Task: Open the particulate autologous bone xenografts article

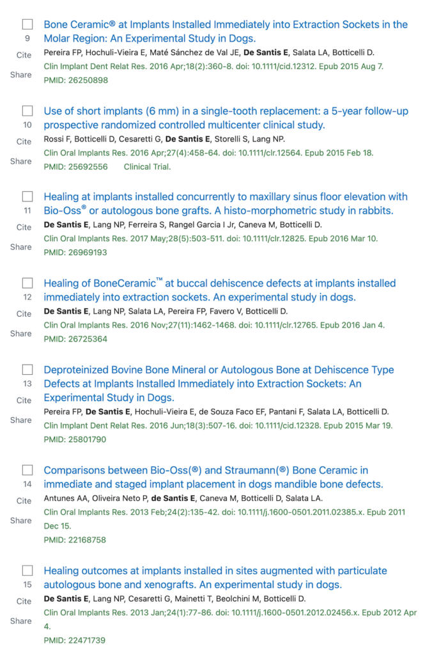Action: click(x=215, y=578)
